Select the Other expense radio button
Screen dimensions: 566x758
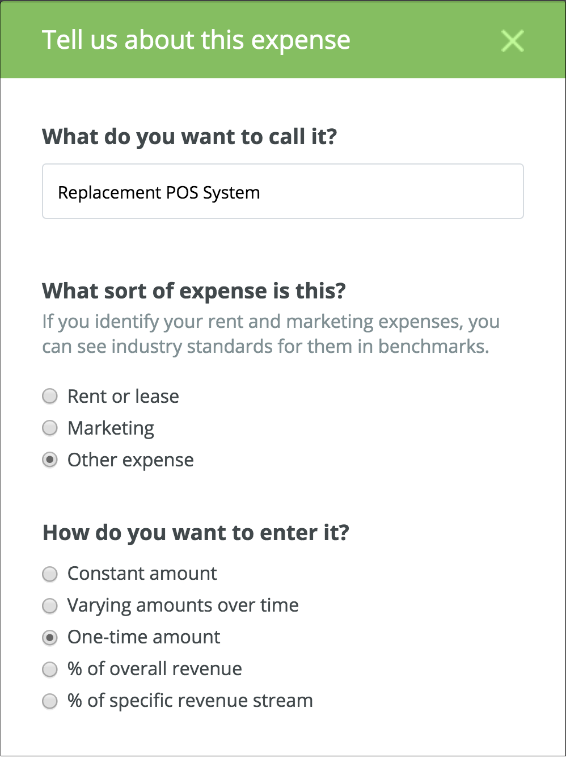[49, 460]
